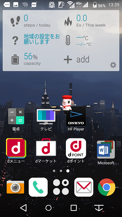Screen dimensions: 122x217
Task: Tap the image notification status icon
Action: point(16,5)
